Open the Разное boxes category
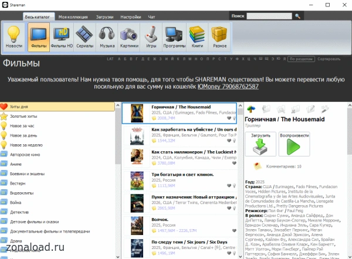 [219, 38]
